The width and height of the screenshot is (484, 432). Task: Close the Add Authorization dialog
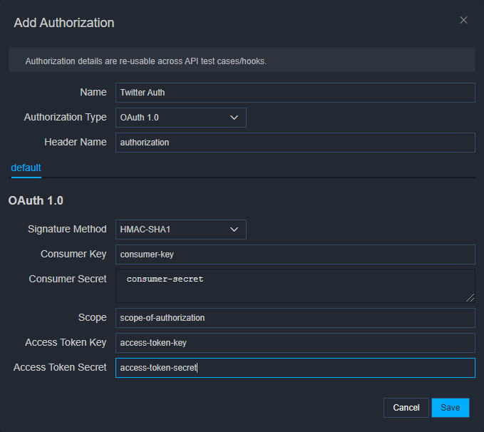pos(463,20)
